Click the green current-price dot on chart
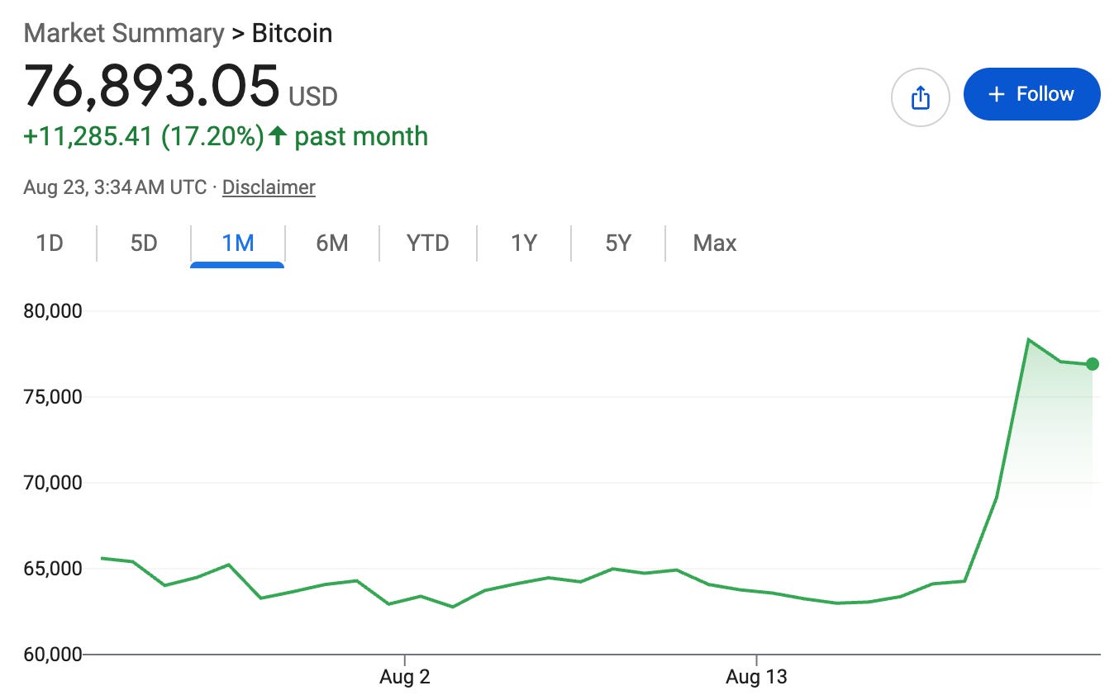Image resolution: width=1119 pixels, height=695 pixels. pos(1092,364)
